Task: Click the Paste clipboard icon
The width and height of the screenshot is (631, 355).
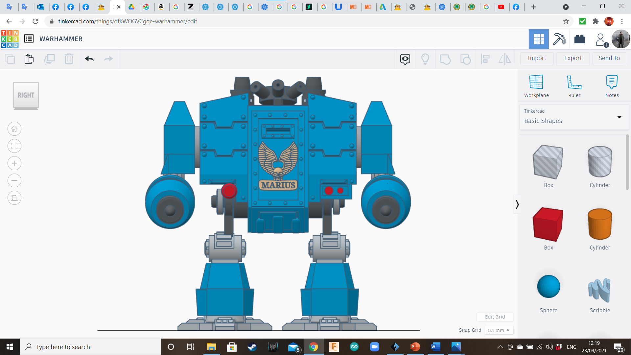Action: pyautogui.click(x=29, y=59)
